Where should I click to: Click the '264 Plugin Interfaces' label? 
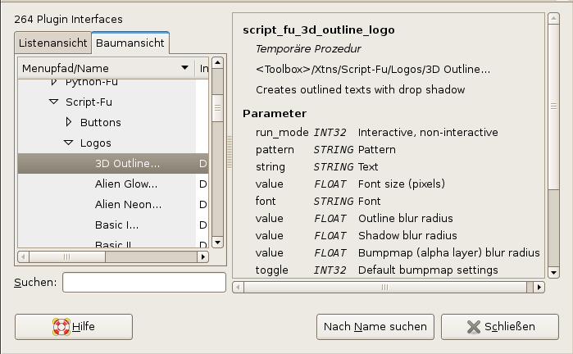coord(68,20)
